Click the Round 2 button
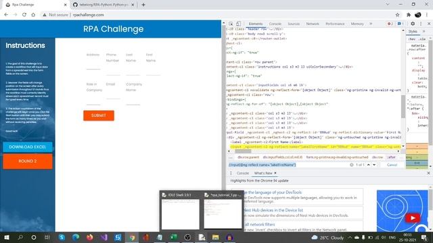This screenshot has width=433, height=243. (28, 161)
